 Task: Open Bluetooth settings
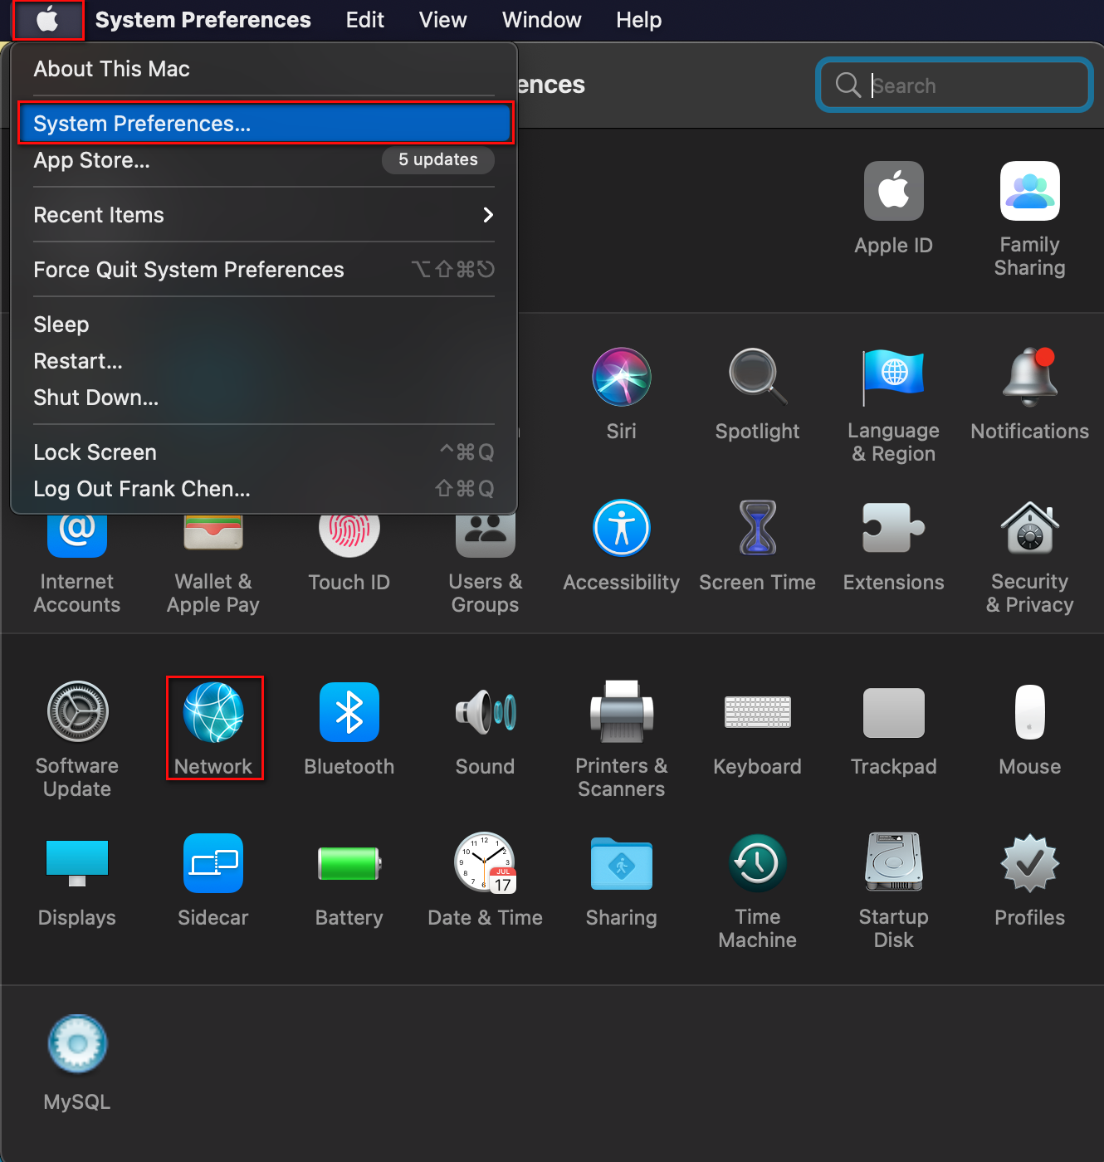pyautogui.click(x=349, y=729)
